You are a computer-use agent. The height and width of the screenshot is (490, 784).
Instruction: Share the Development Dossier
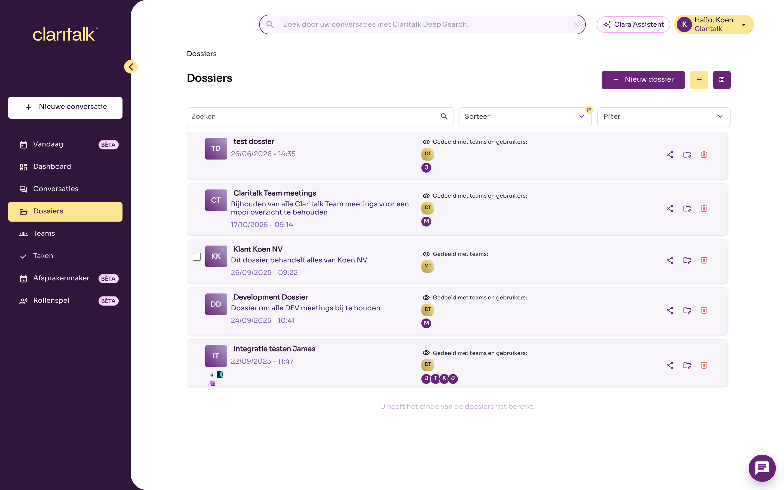[x=670, y=310]
